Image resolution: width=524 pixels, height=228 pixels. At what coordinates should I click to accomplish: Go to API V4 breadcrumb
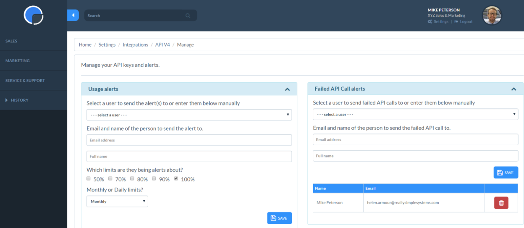tap(162, 45)
